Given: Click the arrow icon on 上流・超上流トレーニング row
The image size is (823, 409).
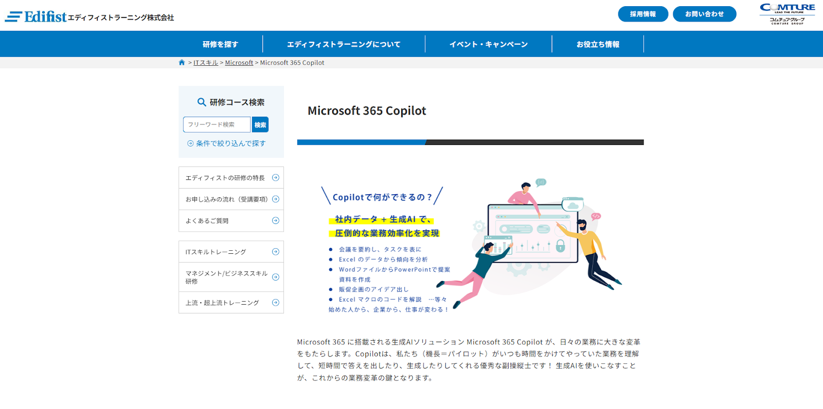Looking at the screenshot, I should point(276,303).
